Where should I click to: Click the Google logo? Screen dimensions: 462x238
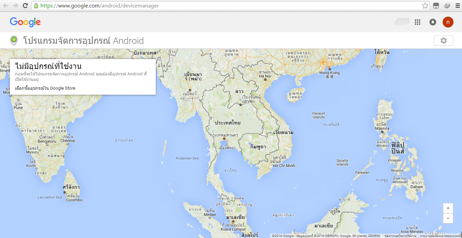pyautogui.click(x=25, y=22)
